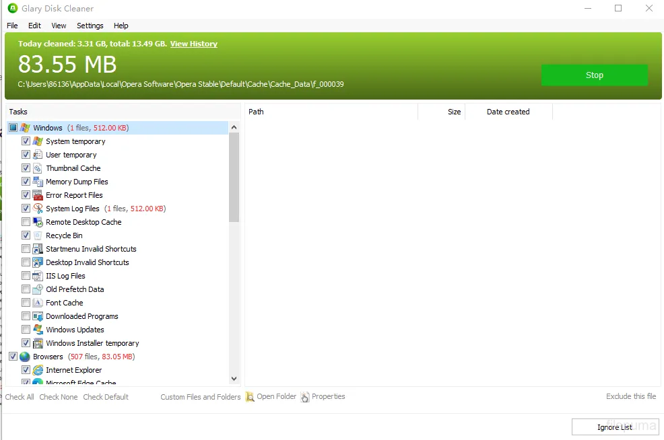Open the View menu

(x=59, y=26)
